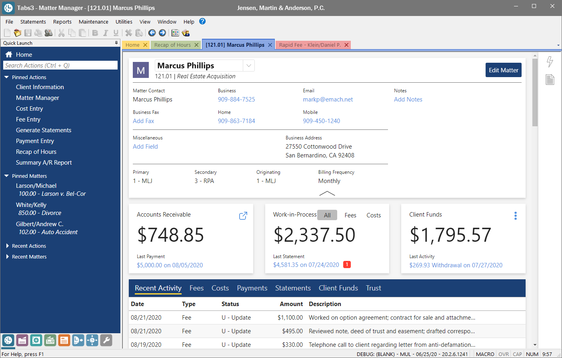Open the tab list dropdown arrow
562x358 pixels.
(558, 45)
